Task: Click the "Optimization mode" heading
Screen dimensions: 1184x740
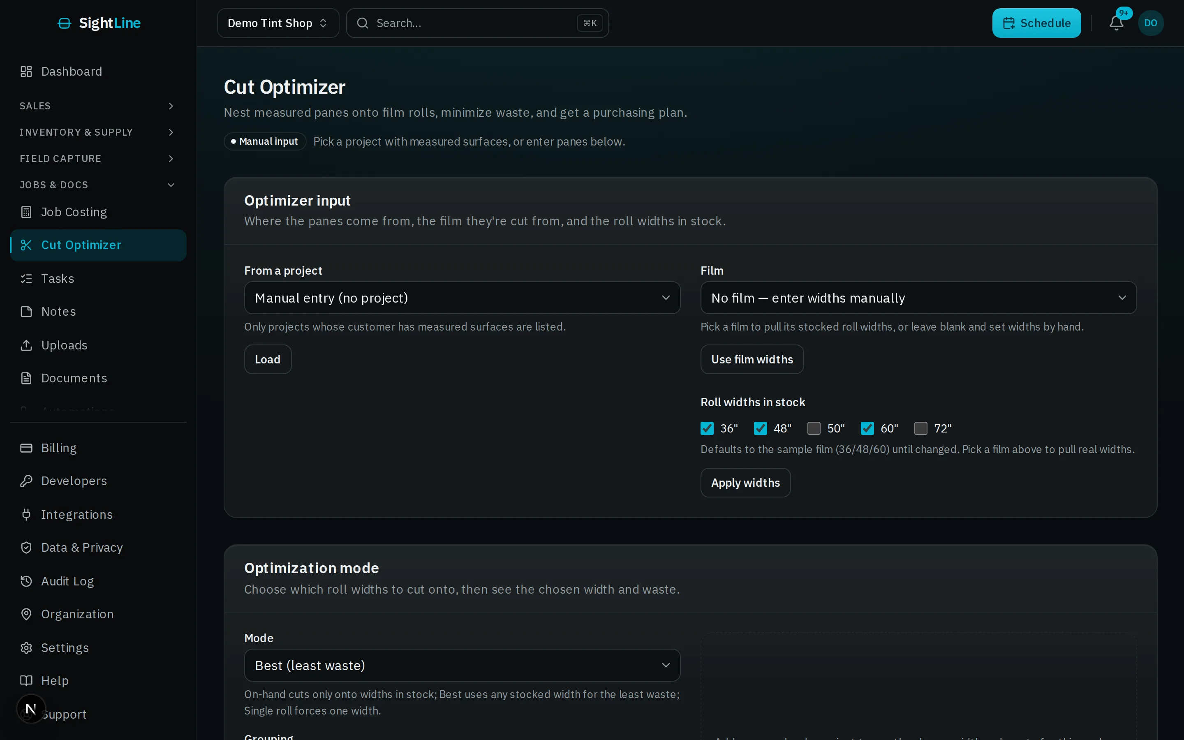Action: tap(311, 568)
